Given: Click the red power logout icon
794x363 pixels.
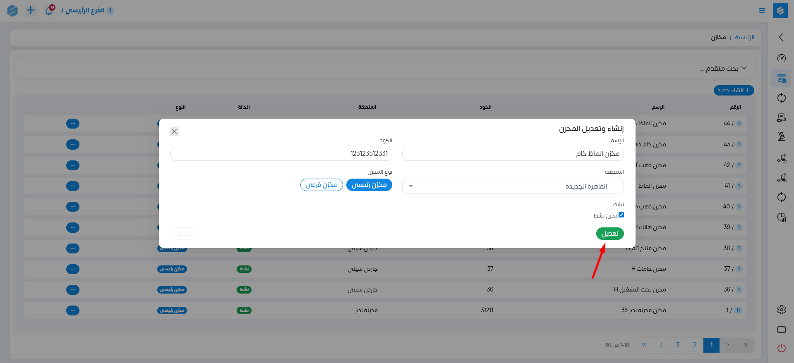Looking at the screenshot, I should [x=781, y=348].
